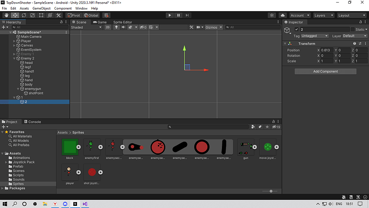369x208 pixels.
Task: Switch to the Game tab
Action: click(x=100, y=22)
